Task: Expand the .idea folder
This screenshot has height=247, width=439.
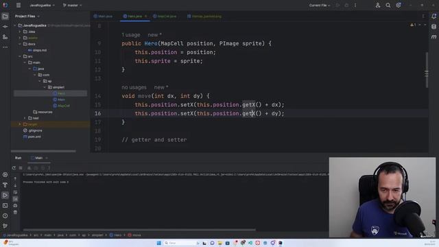Action: (20, 32)
